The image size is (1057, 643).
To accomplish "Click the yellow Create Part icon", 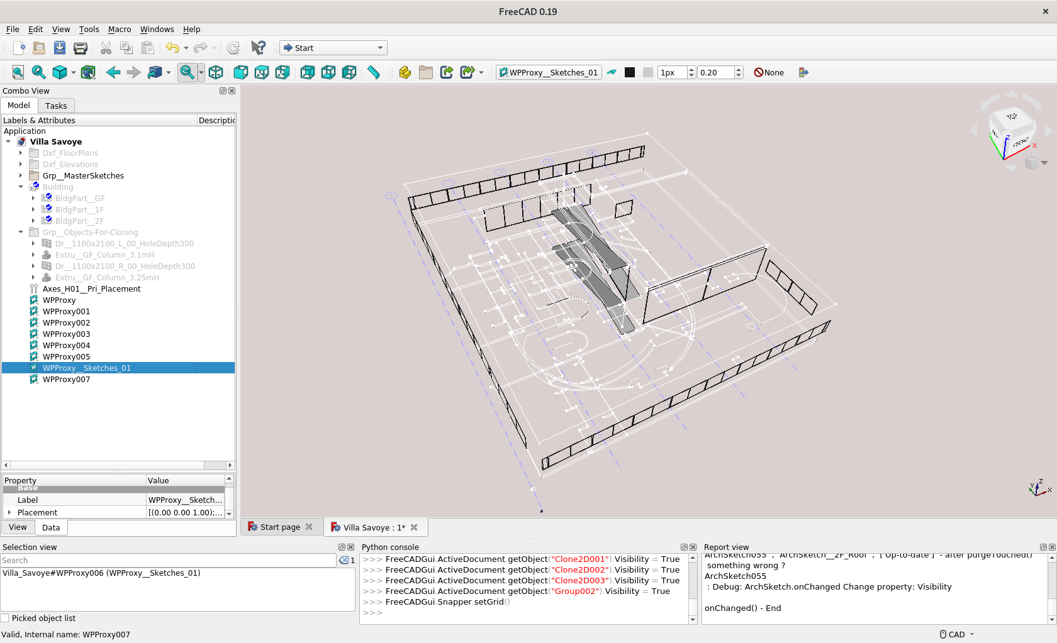I will (405, 72).
